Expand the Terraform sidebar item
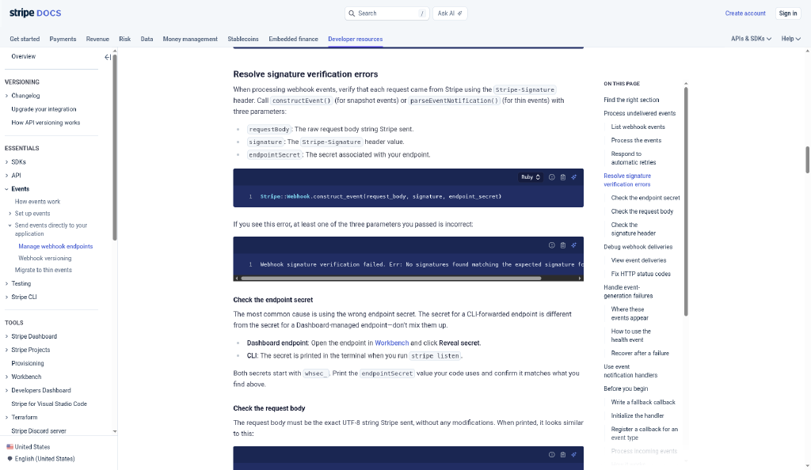 click(6, 417)
